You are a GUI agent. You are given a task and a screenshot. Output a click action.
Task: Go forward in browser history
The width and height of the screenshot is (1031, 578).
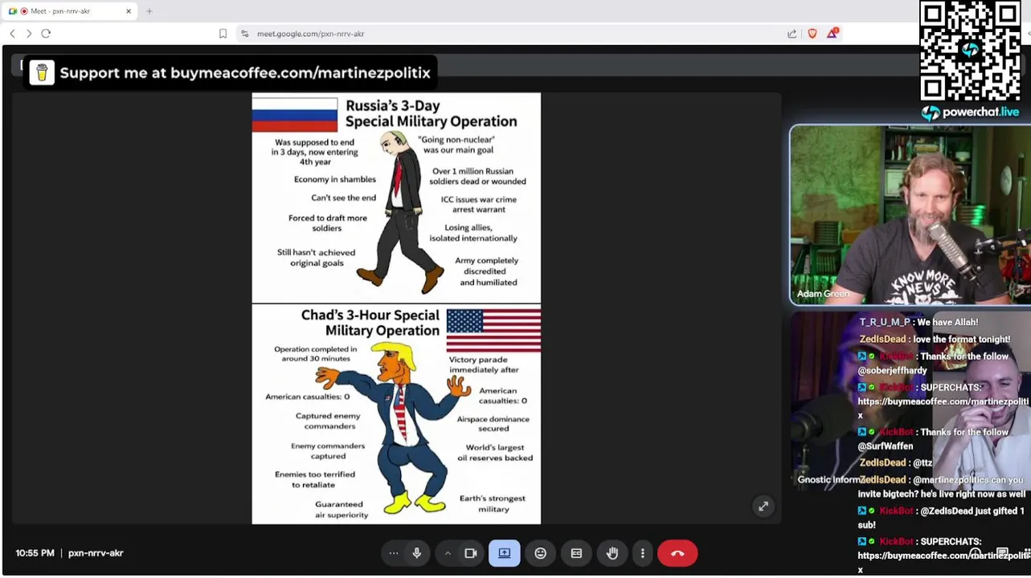(x=29, y=34)
